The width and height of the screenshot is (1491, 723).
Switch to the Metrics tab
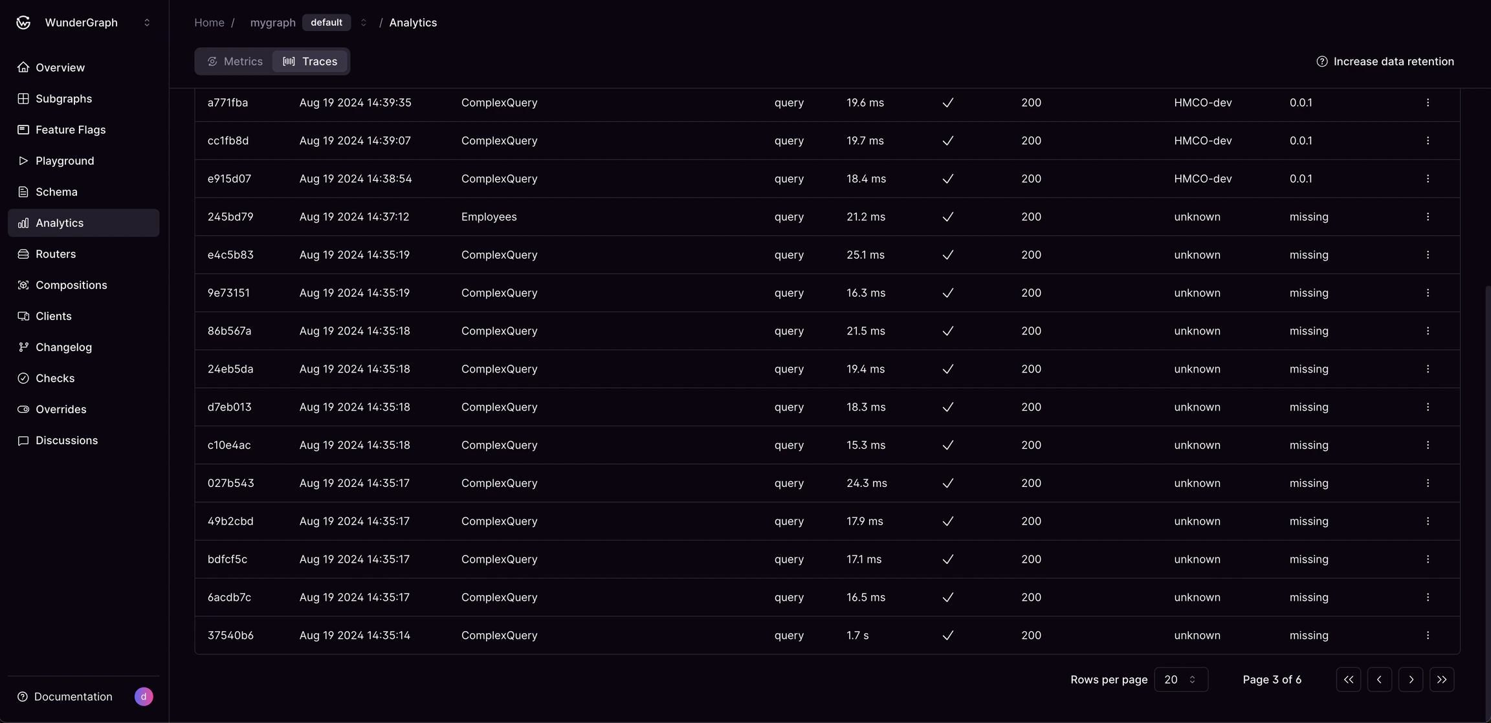[x=234, y=61]
